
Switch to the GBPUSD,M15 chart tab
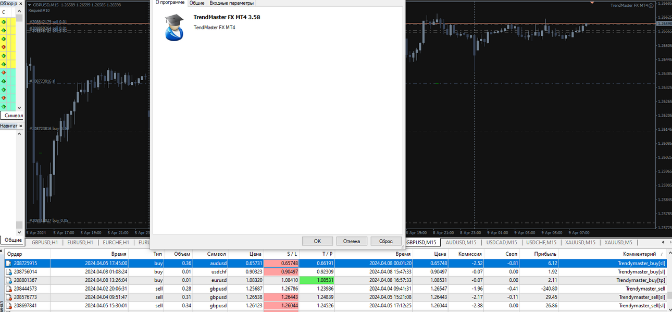click(x=421, y=243)
